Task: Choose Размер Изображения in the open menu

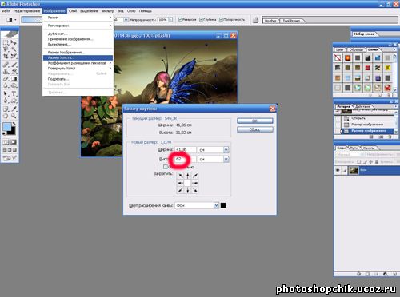Action: 66,52
